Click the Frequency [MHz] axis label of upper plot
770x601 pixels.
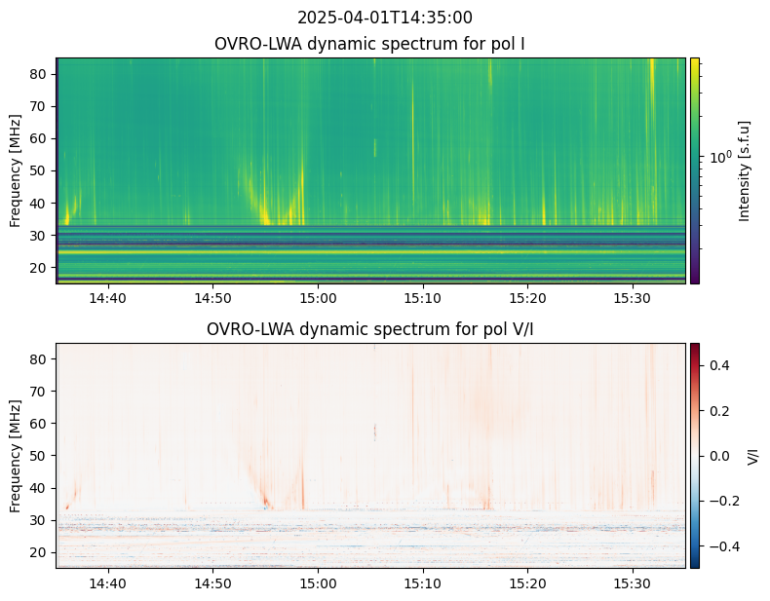tap(16, 170)
